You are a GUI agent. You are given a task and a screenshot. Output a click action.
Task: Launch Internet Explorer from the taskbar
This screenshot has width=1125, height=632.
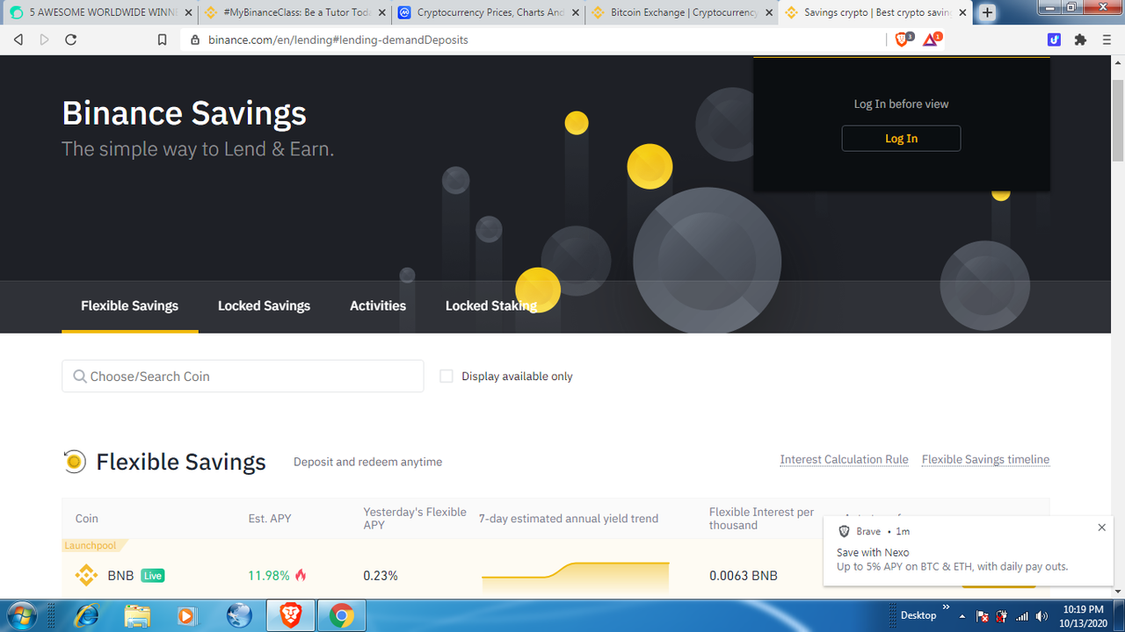click(x=88, y=615)
